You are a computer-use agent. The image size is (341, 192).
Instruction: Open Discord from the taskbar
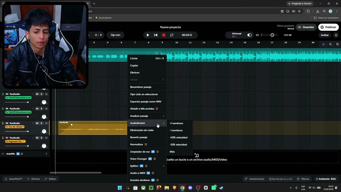coord(190,188)
